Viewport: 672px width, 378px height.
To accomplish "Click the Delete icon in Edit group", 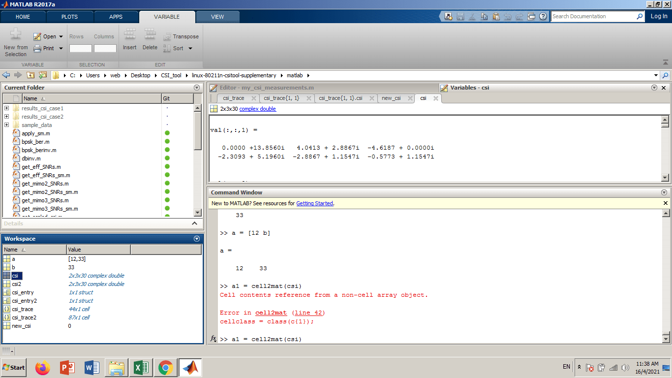I will [x=150, y=34].
